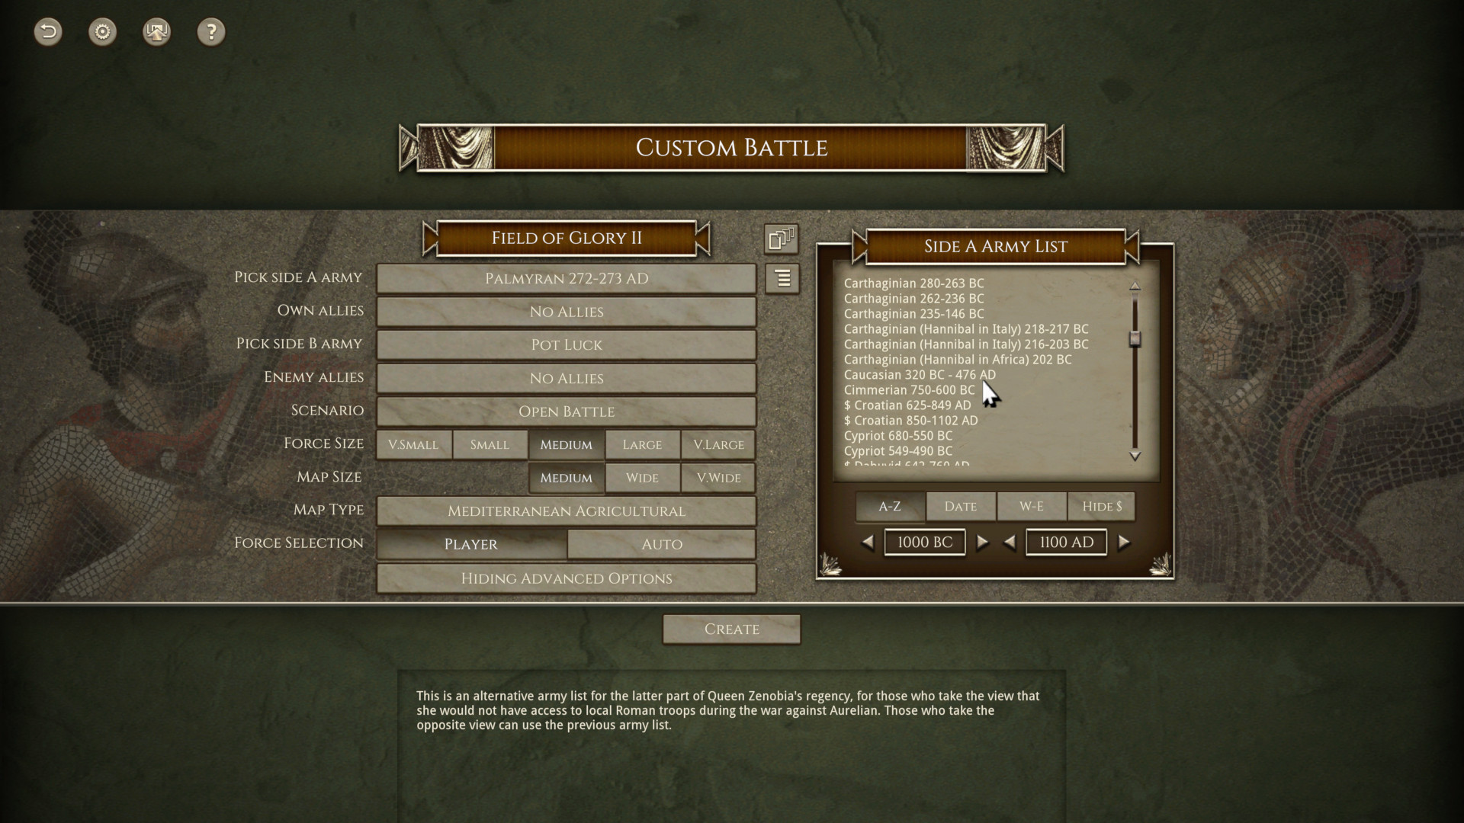Image resolution: width=1464 pixels, height=823 pixels.
Task: Click the Create button
Action: click(731, 629)
